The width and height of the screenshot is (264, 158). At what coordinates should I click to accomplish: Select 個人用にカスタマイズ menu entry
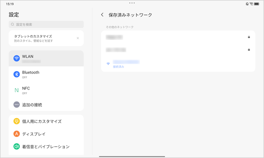point(46,121)
